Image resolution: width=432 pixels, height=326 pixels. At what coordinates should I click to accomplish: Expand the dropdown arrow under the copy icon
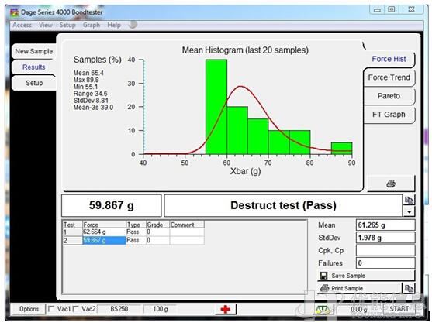[410, 212]
